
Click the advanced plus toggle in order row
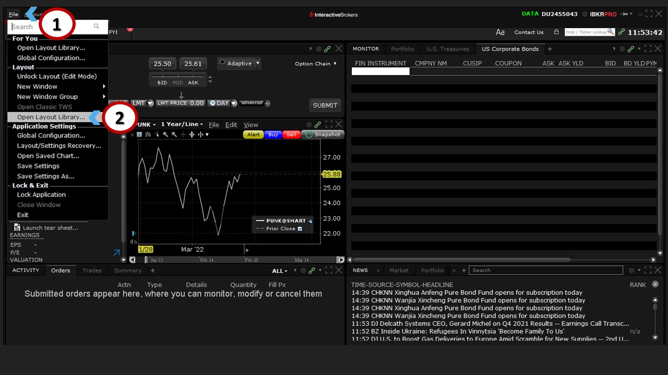tap(267, 103)
